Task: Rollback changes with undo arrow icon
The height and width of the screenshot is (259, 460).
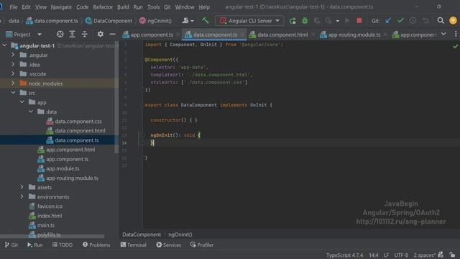Action: tap(425, 21)
